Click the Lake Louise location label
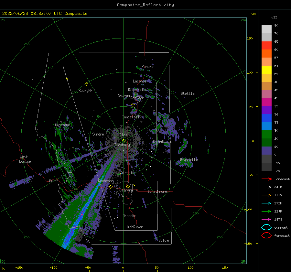The image size is (291, 272). point(25,159)
